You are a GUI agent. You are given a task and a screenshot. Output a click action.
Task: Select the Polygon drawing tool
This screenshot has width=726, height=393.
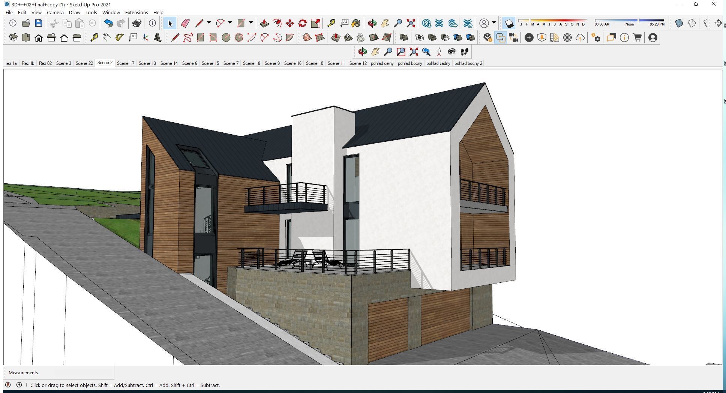238,37
